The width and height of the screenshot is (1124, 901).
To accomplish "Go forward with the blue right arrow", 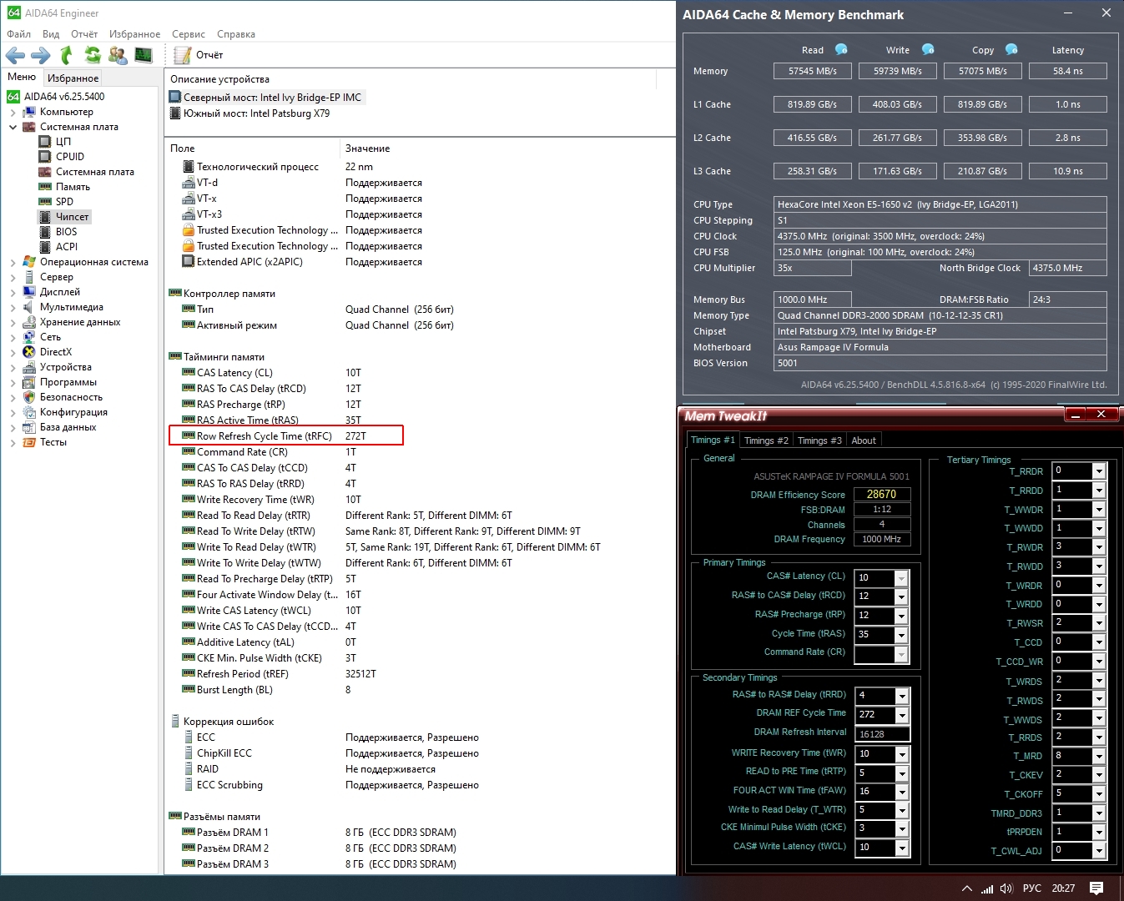I will 40,55.
